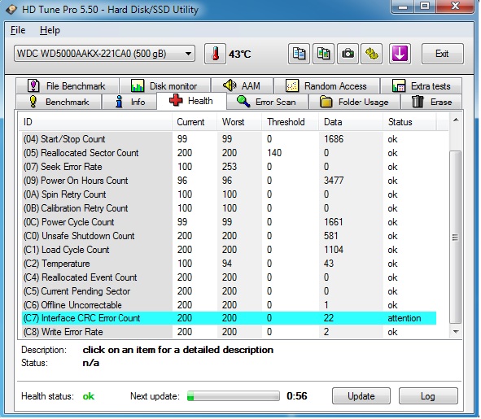Viewport: 481px width, 419px height.
Task: Click the Log button
Action: [x=428, y=396]
